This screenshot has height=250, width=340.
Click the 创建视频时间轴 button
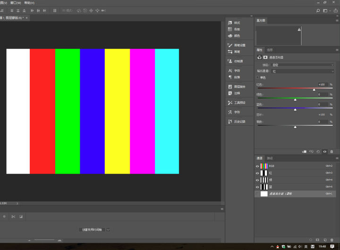pos(92,230)
